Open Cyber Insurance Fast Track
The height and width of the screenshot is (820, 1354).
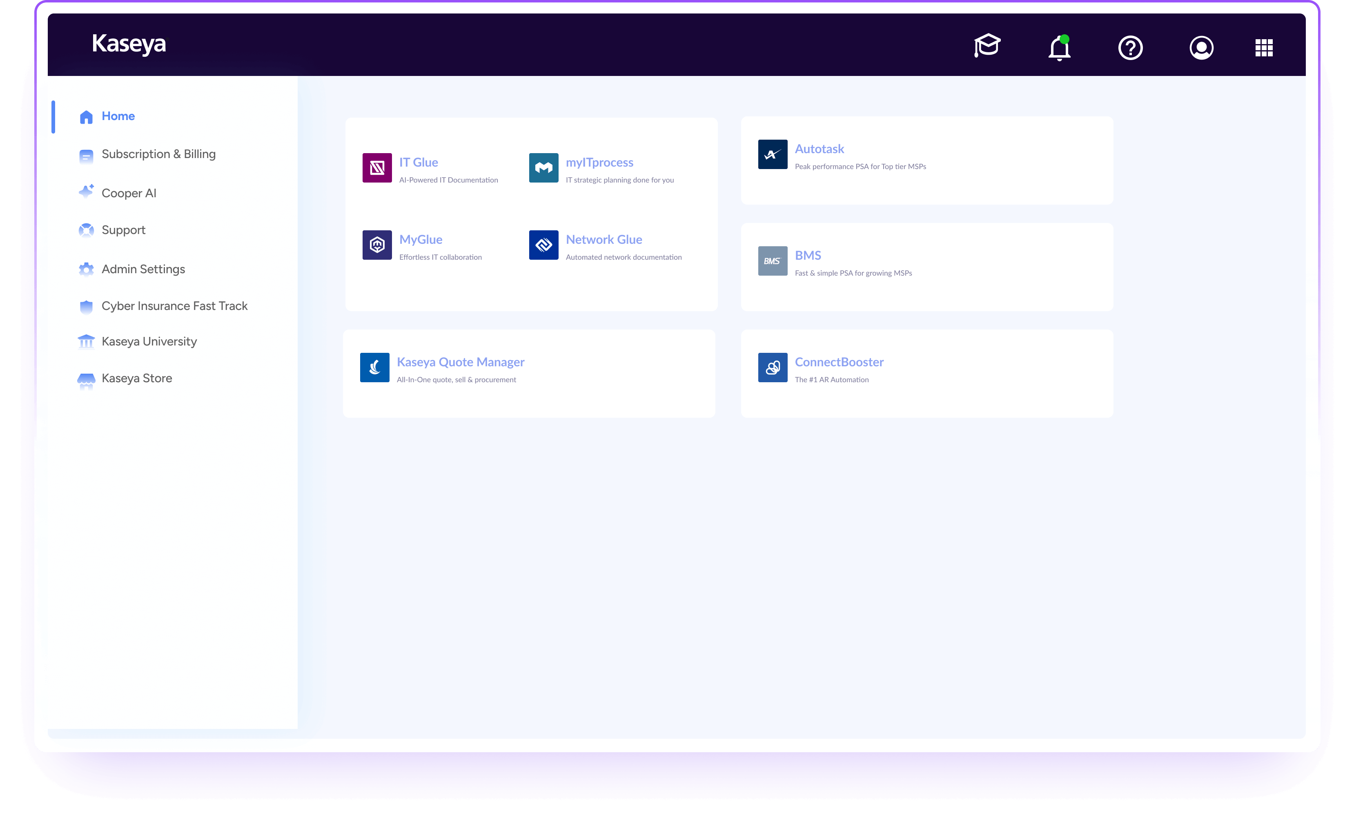pos(175,306)
